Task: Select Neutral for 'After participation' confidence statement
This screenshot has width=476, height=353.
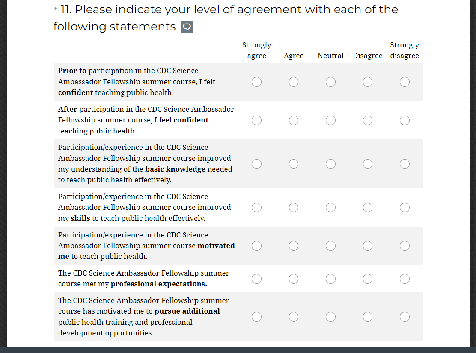Action: coord(330,120)
